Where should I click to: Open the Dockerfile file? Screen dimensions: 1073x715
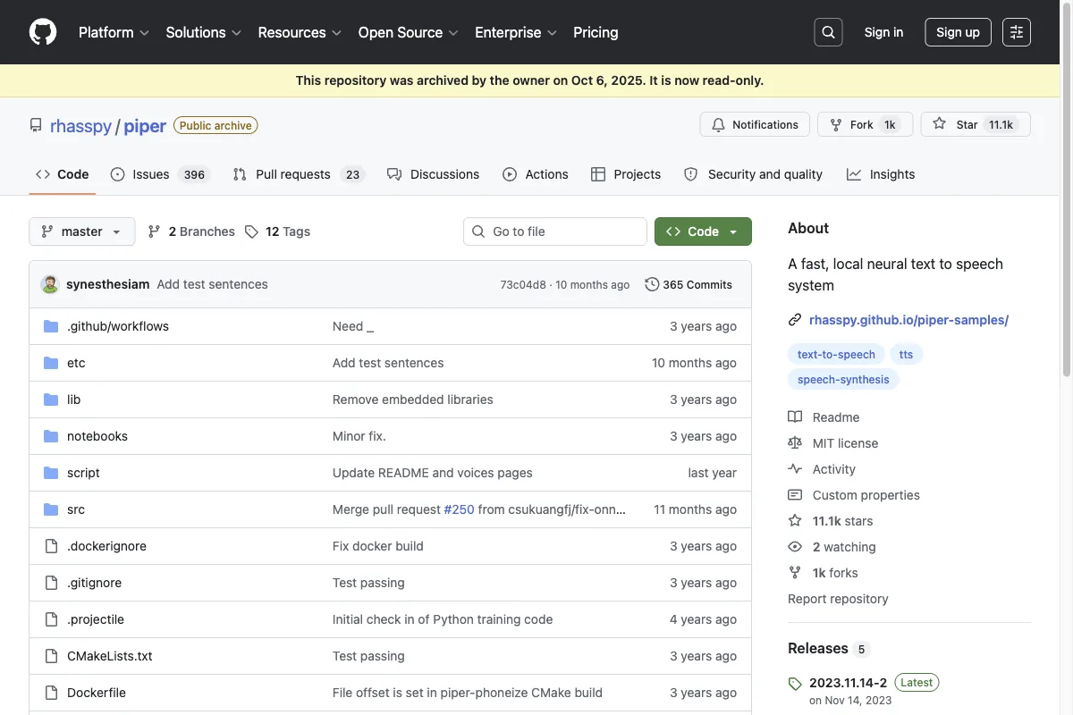point(97,693)
